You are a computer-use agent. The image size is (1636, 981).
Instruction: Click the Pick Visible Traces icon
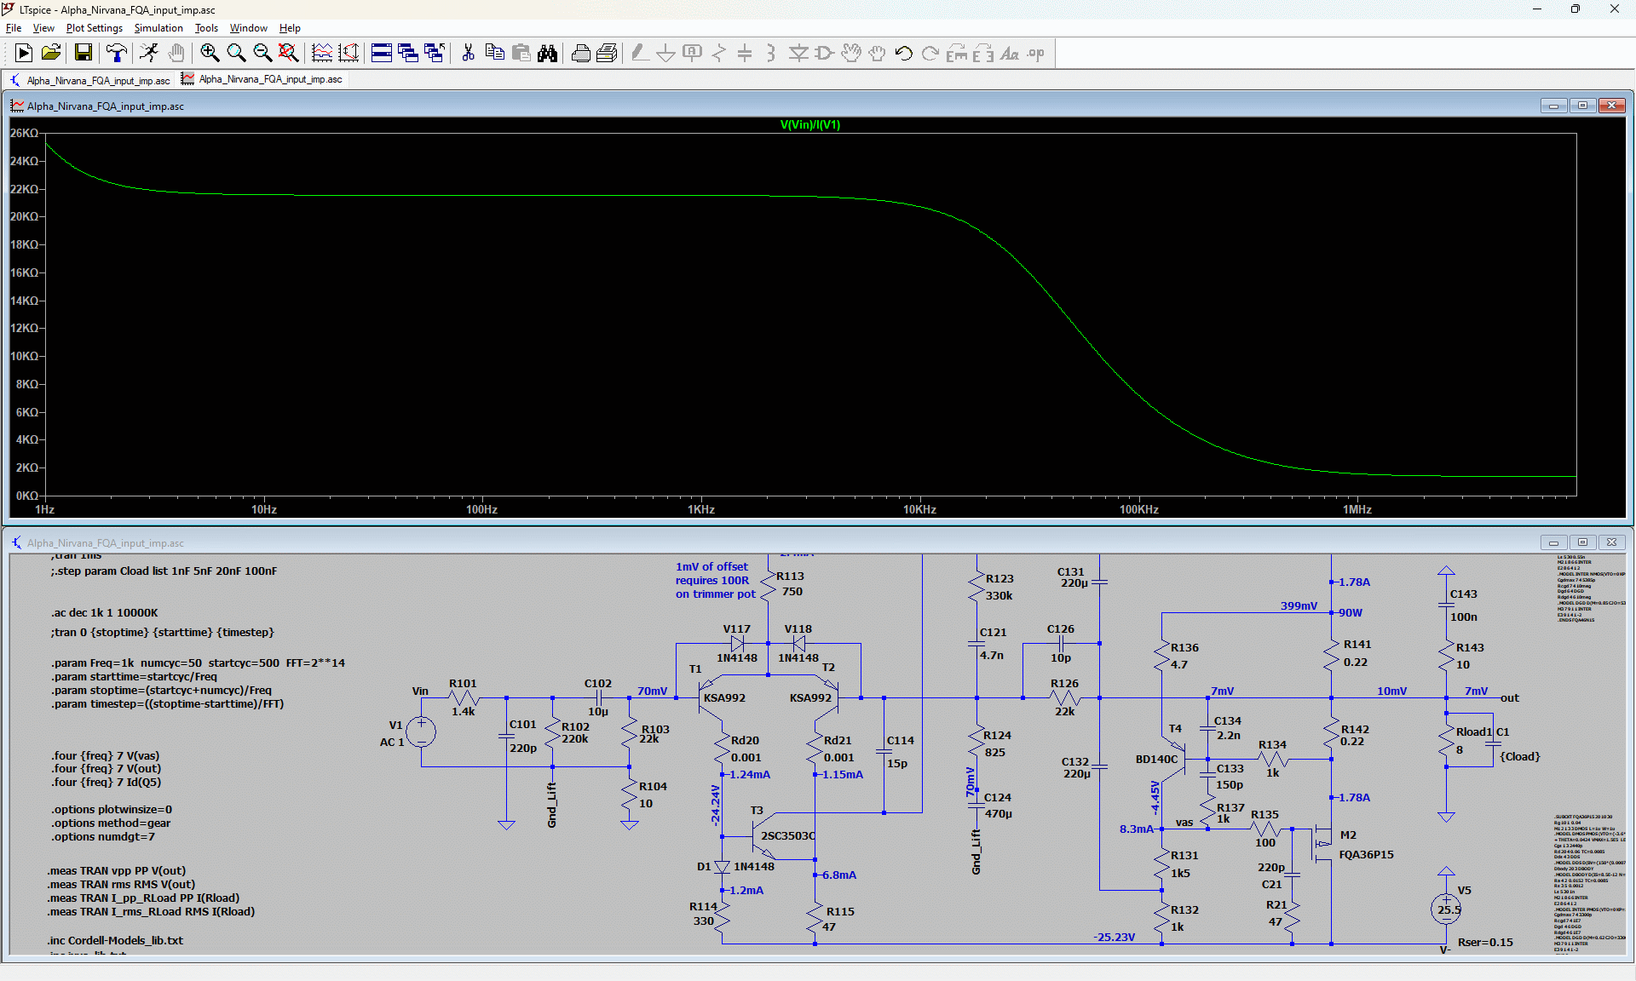pos(322,53)
